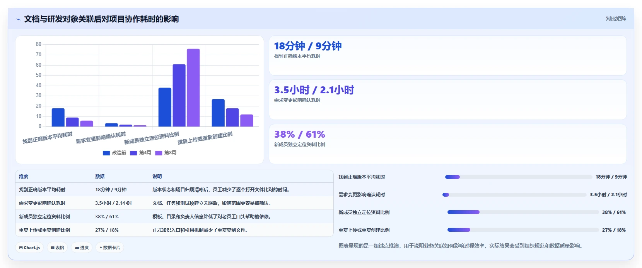642x268 pixels.
Task: Click description starting 文档、任务和测试项建立关联后
Action: tap(213, 203)
